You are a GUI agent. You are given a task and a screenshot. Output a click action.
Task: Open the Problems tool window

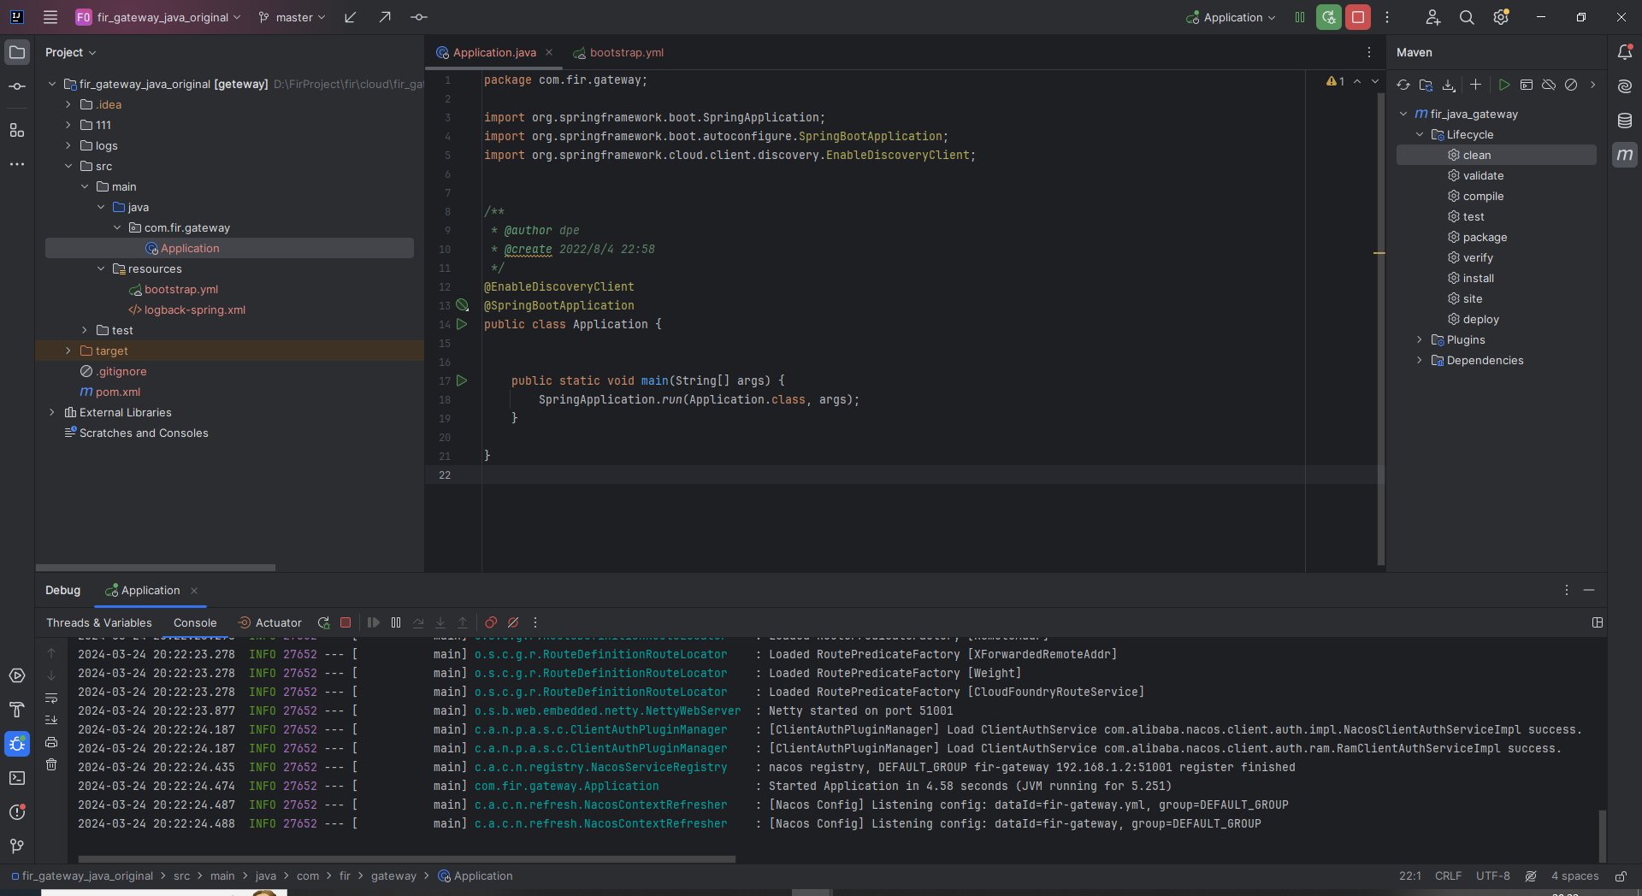pos(17,812)
